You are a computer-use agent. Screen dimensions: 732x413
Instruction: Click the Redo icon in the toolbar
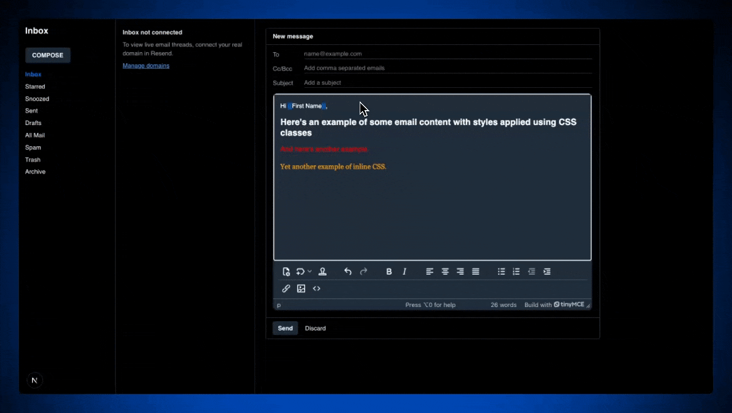pyautogui.click(x=363, y=271)
